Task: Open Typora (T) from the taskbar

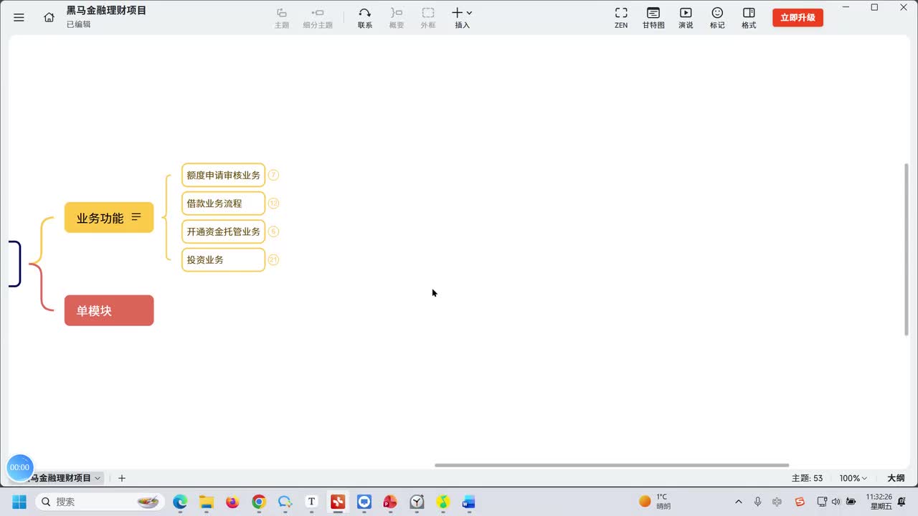Action: pos(311,502)
